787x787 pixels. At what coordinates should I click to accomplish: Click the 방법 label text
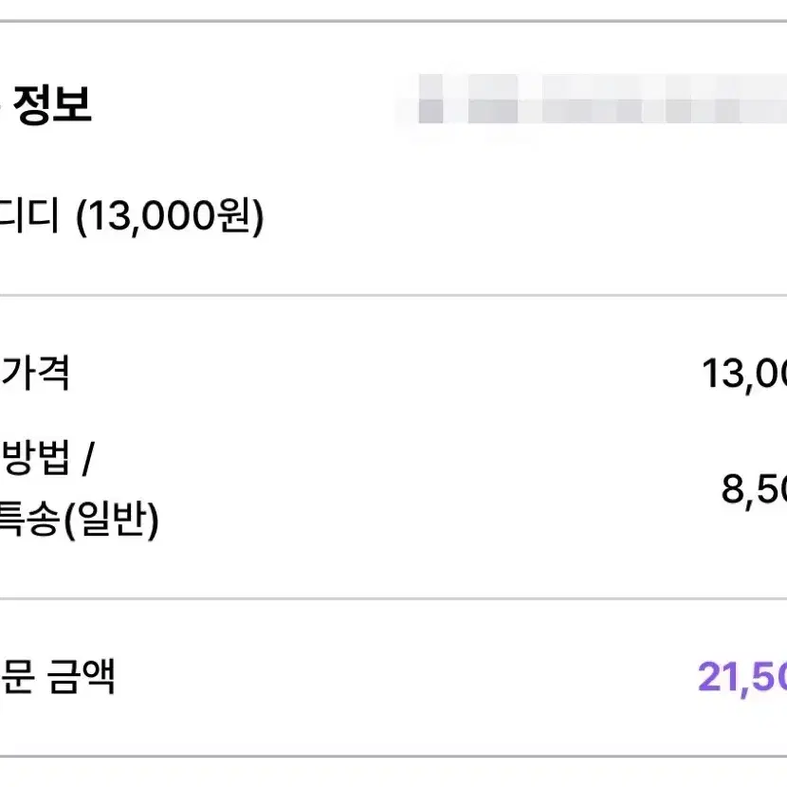pos(37,458)
